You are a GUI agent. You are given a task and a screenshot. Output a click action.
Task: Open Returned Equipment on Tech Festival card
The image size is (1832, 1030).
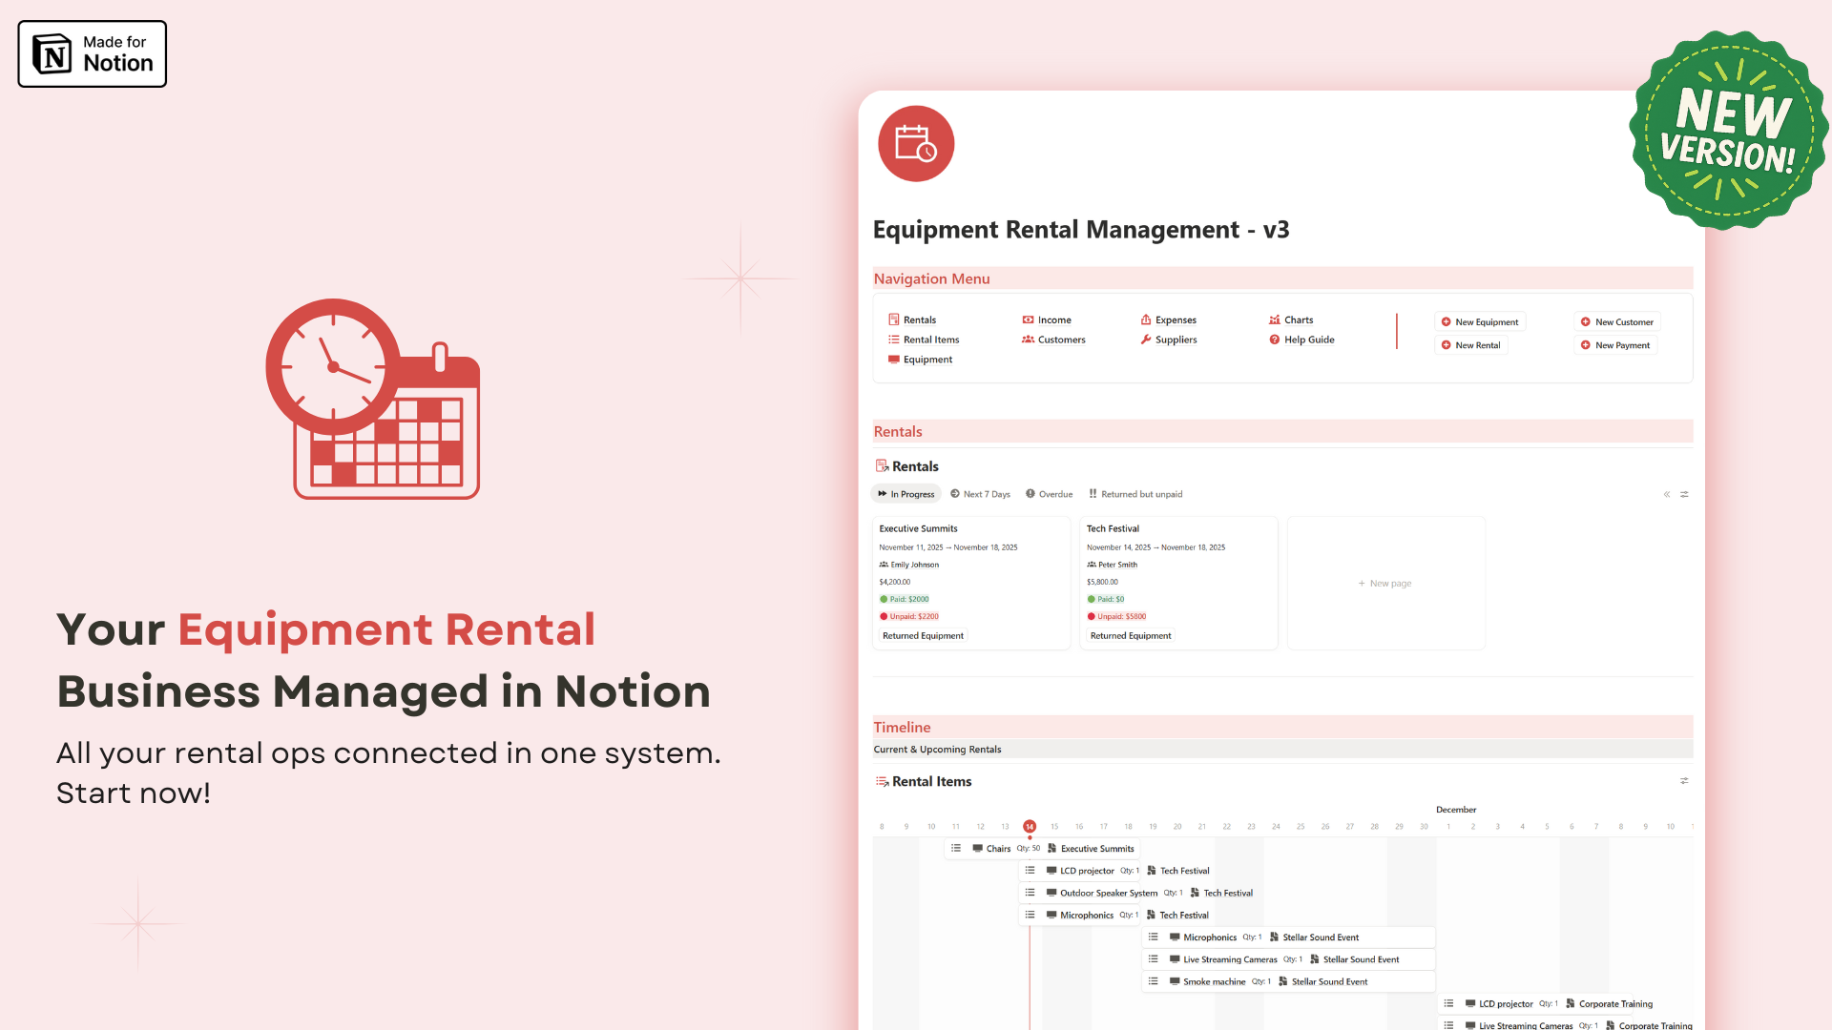point(1130,635)
